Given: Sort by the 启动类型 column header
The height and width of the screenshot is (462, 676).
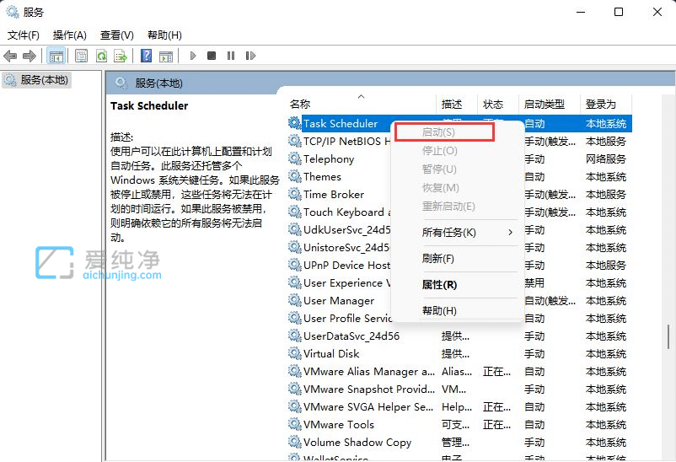Looking at the screenshot, I should (x=550, y=104).
